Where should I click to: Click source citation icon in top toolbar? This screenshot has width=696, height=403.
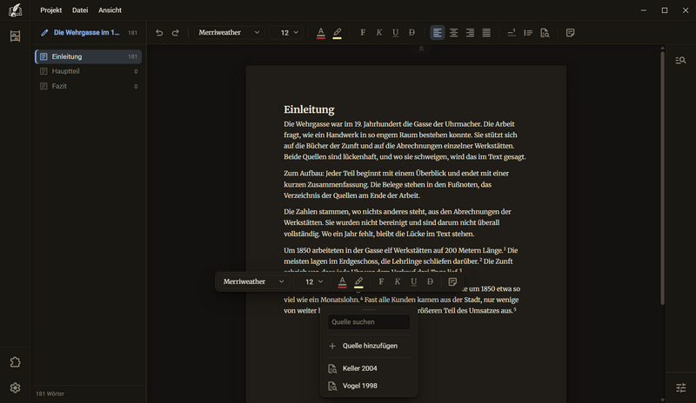click(545, 33)
